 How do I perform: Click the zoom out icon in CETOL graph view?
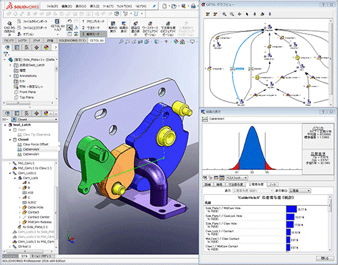click(232, 14)
